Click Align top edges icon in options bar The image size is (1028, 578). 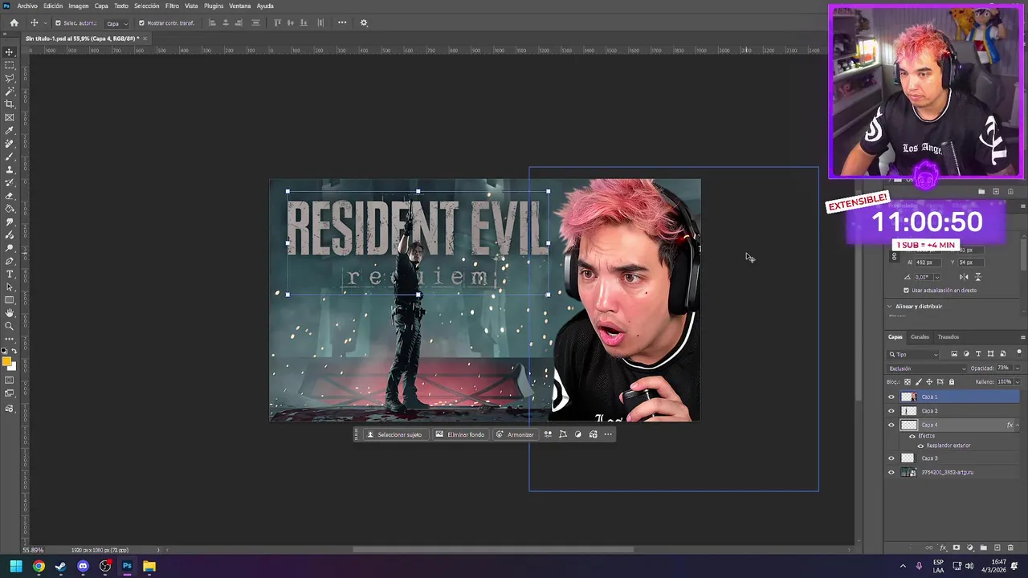point(277,22)
